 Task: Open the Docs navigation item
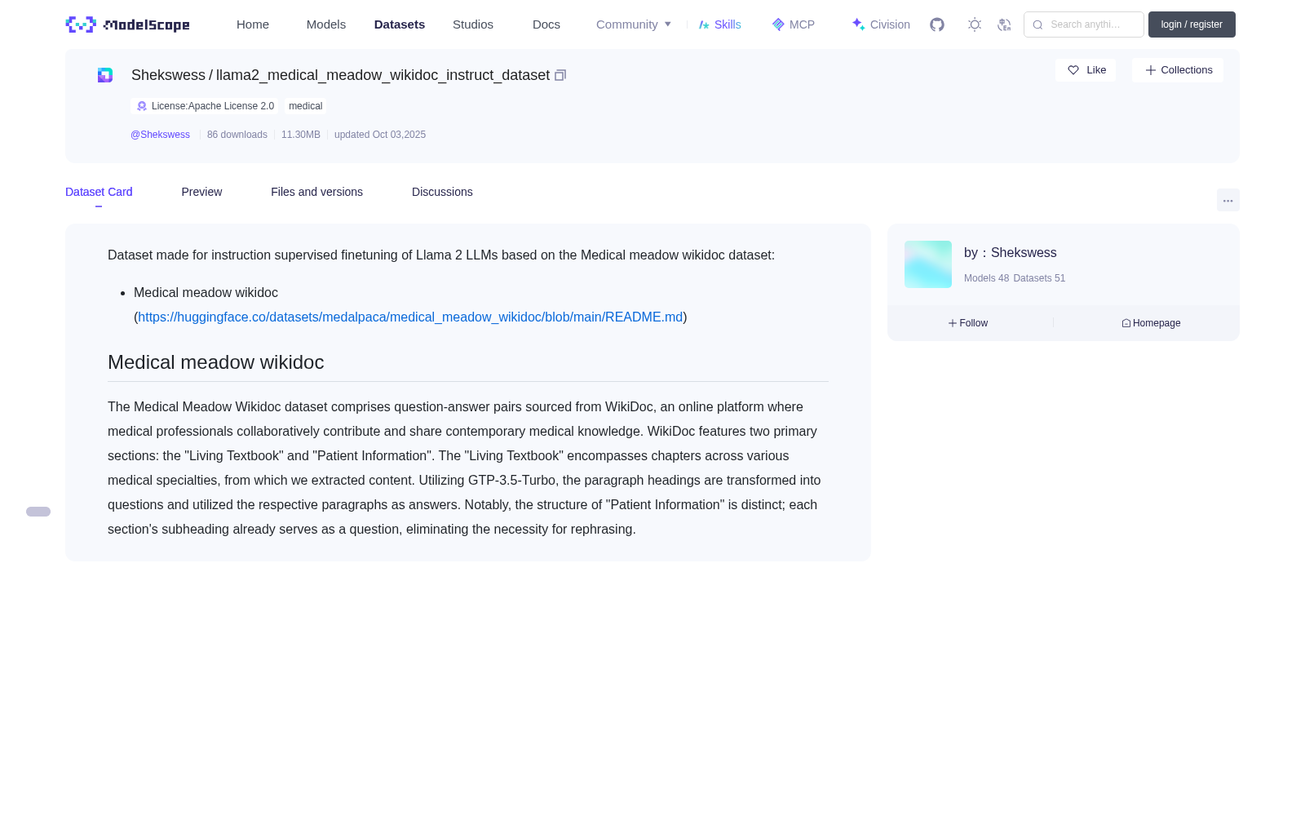coord(546,24)
